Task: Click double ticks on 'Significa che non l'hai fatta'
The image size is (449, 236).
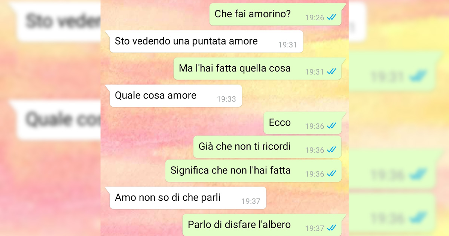Action: (331, 174)
